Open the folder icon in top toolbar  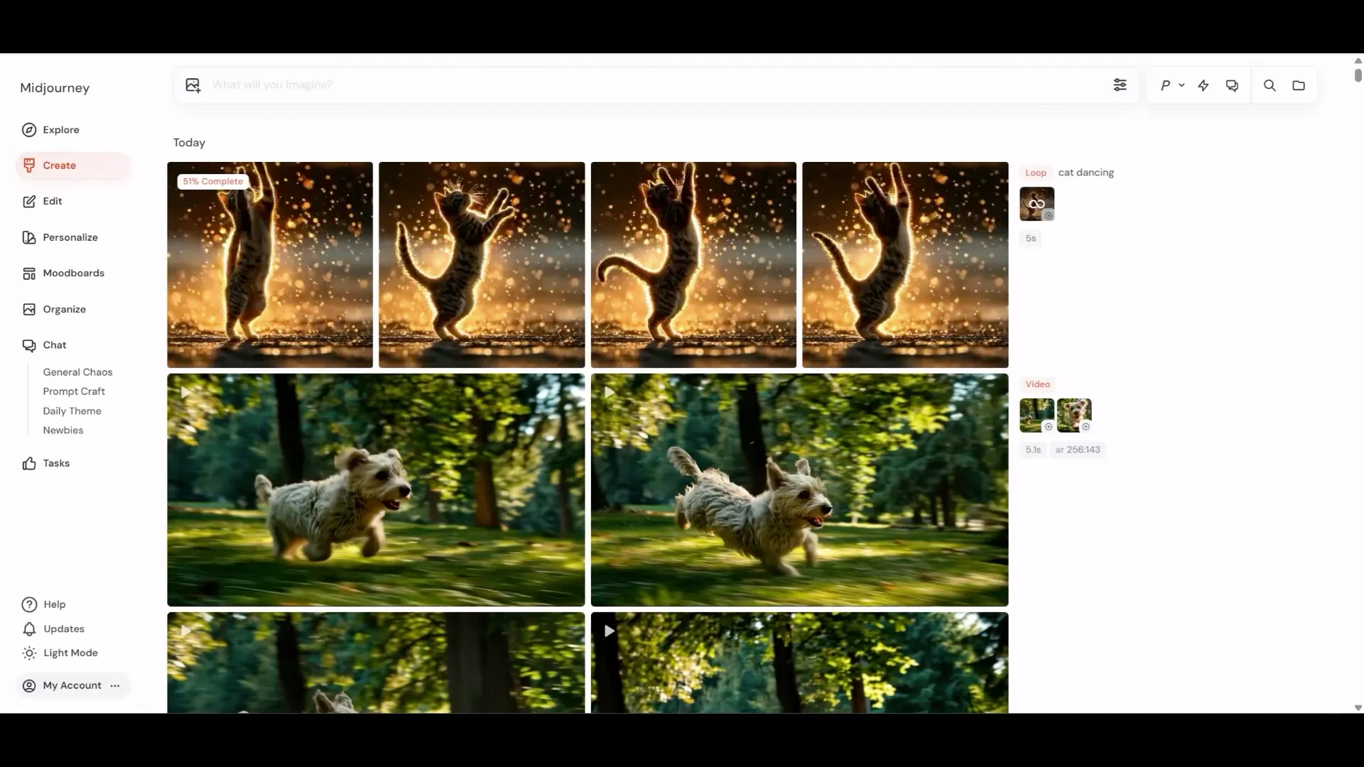(1299, 85)
